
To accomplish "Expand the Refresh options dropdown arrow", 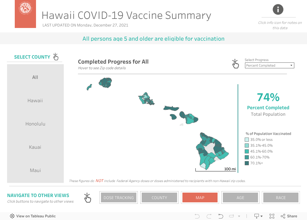I will tap(239, 216).
